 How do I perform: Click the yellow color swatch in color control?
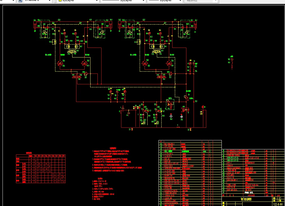(60, 1)
